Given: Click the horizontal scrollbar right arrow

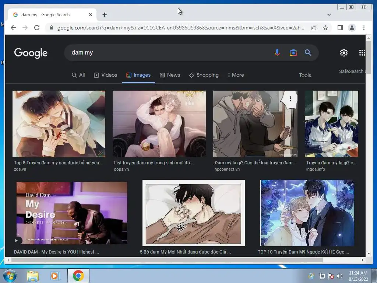Looking at the screenshot, I should (363, 260).
